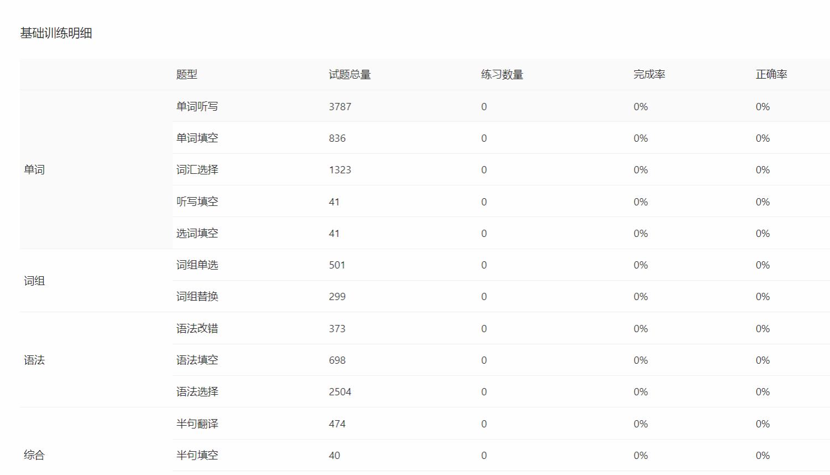Open the 单词听写 question type

[x=197, y=106]
